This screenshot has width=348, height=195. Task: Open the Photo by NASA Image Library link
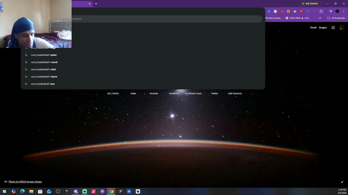pyautogui.click(x=25, y=182)
